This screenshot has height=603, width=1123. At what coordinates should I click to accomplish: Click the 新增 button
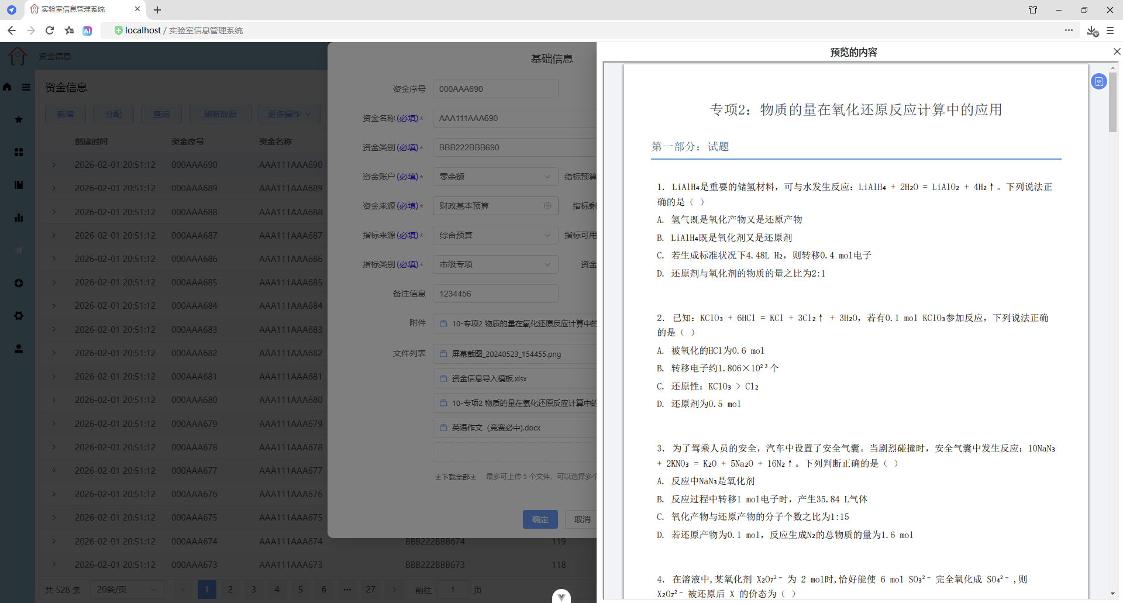pyautogui.click(x=66, y=114)
